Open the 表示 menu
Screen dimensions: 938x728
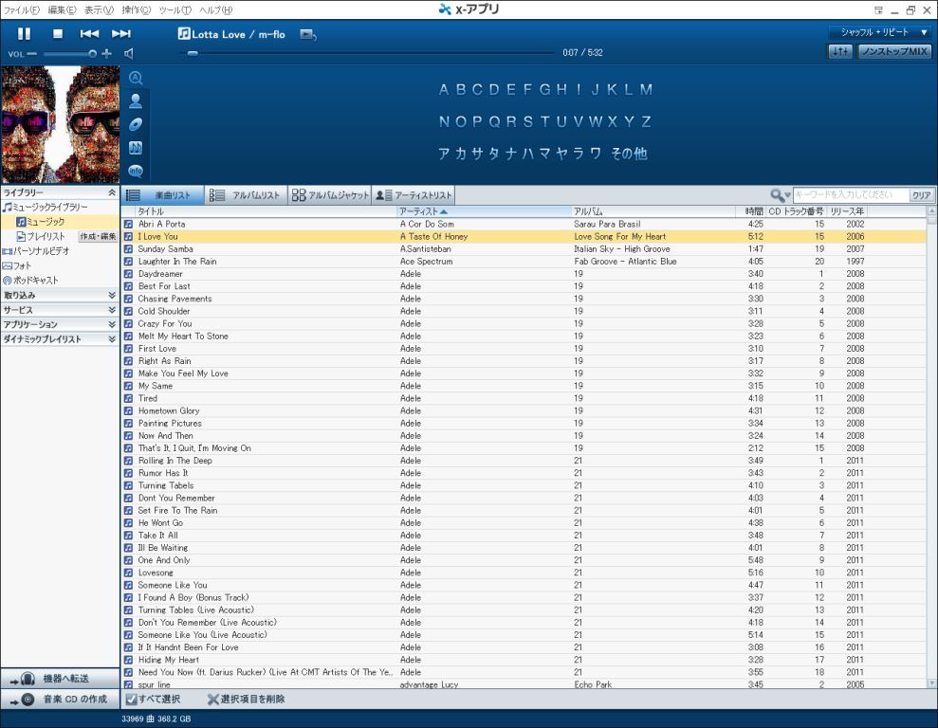point(99,10)
